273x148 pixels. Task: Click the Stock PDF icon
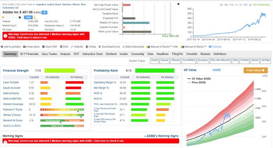click(43, 47)
